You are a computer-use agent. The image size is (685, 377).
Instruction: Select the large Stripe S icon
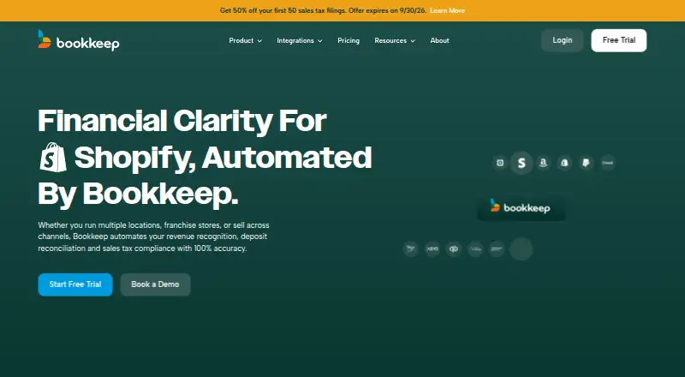pos(521,163)
